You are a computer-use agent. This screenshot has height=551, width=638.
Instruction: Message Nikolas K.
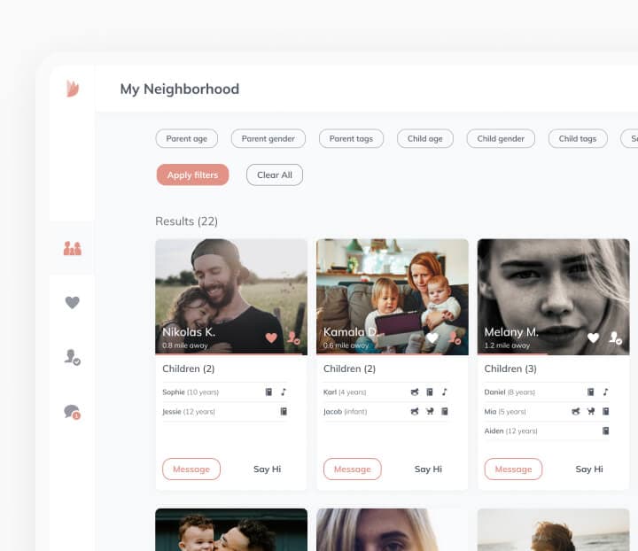[191, 469]
